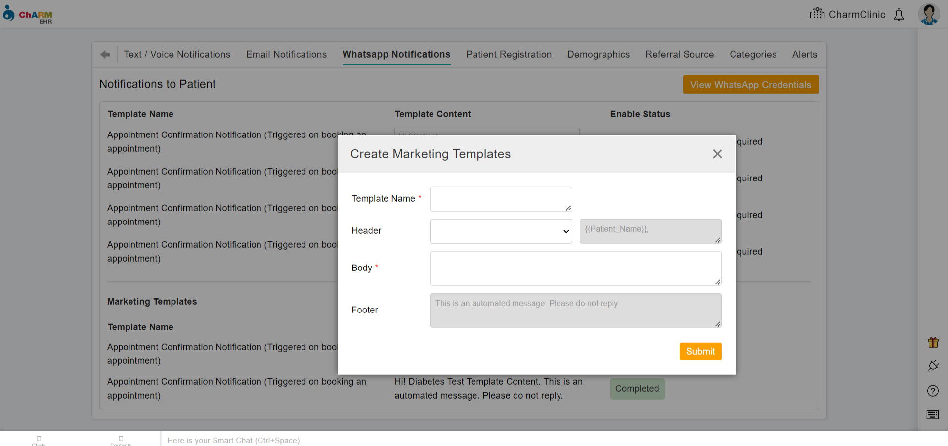Screen dimensions: 948x446
Task: Click the Template Name input field
Action: (x=501, y=199)
